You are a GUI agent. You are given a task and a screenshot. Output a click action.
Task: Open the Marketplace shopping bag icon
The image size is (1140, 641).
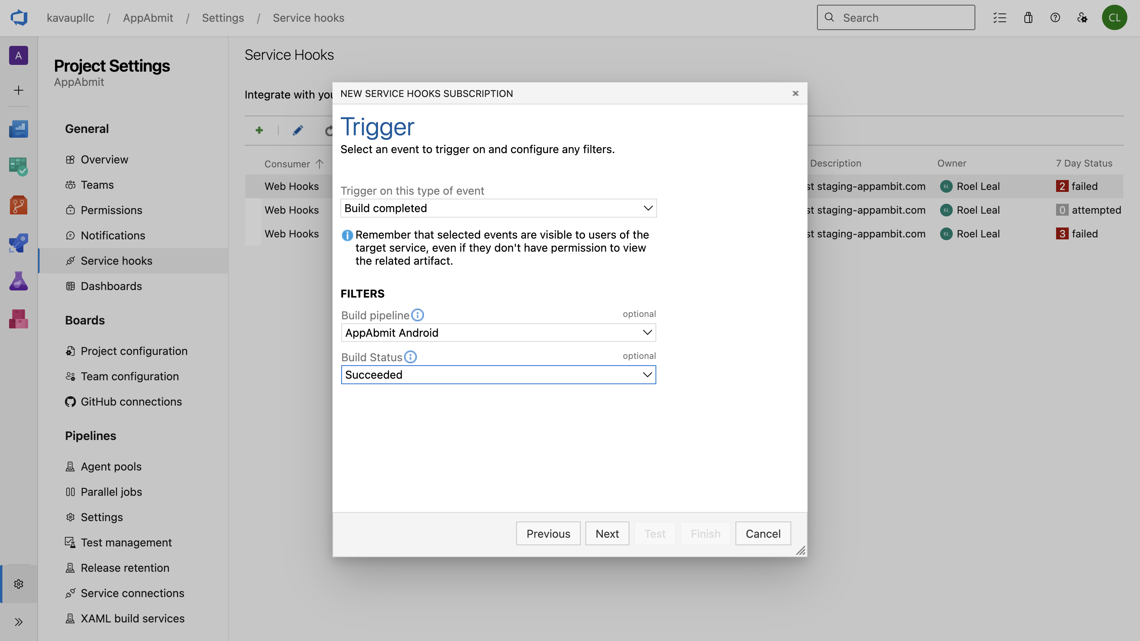coord(1028,18)
